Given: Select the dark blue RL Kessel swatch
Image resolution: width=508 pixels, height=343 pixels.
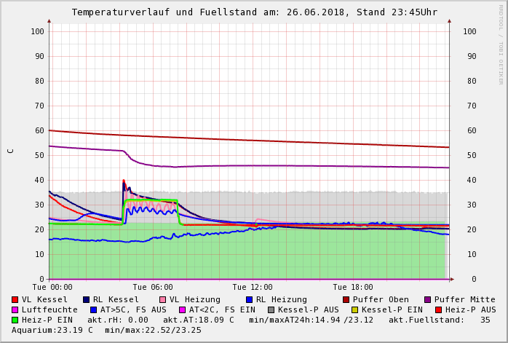Looking at the screenshot, I should [87, 299].
